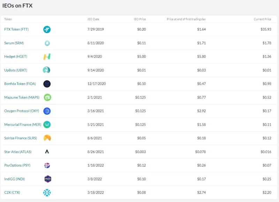This screenshot has width=279, height=202.
Task: Click the Price at end of first trading day header
Action: point(186,19)
